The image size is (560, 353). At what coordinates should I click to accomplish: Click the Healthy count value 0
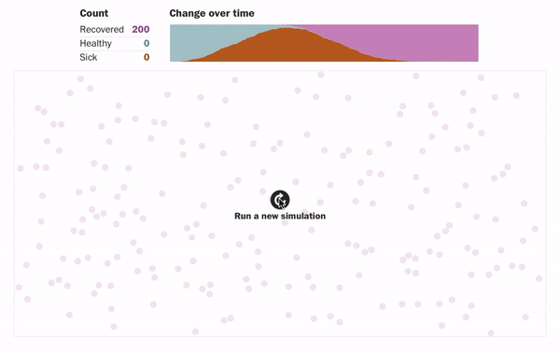pos(147,43)
